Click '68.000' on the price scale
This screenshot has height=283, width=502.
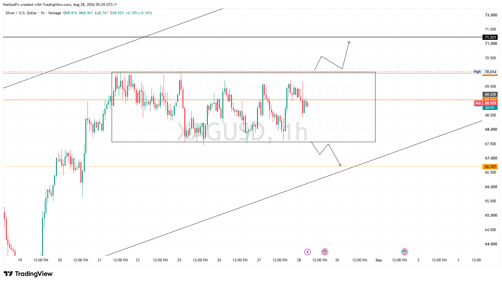[x=491, y=129]
